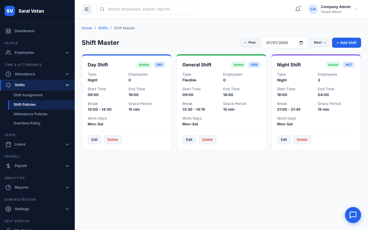Click the search magnifier icon
Image resolution: width=368 pixels, height=230 pixels.
coord(102,9)
